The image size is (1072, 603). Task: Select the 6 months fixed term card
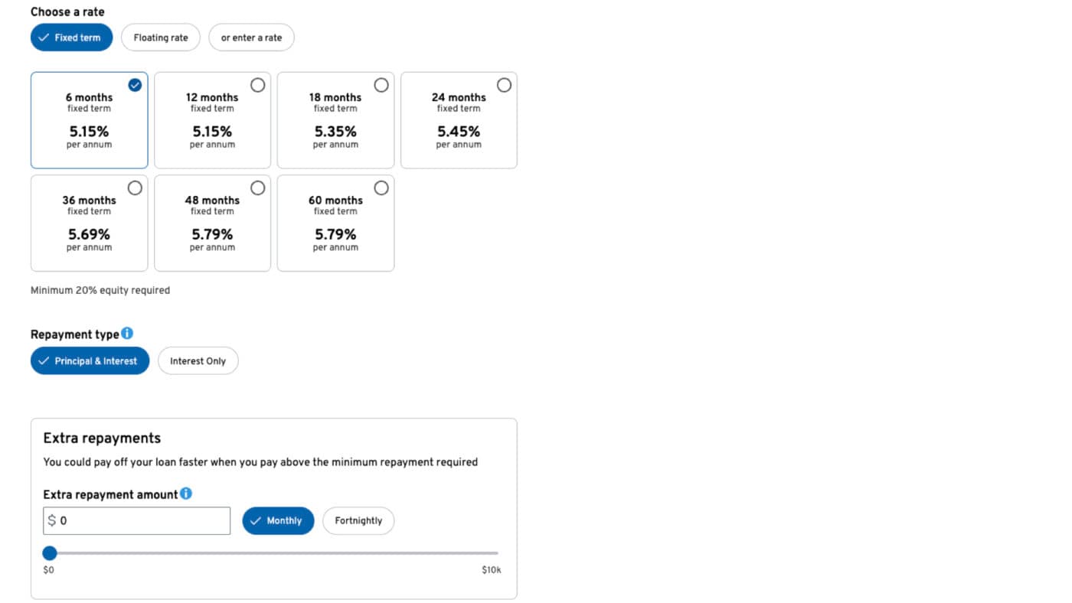click(x=89, y=120)
